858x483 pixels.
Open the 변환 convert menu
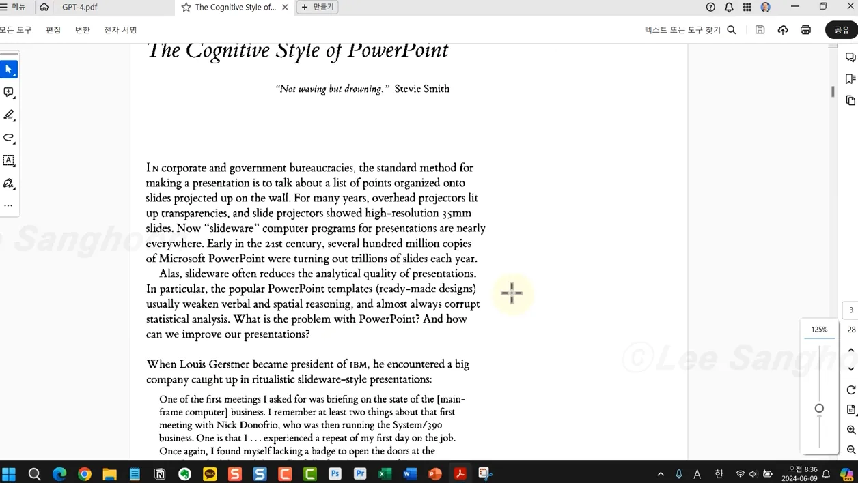coord(83,30)
